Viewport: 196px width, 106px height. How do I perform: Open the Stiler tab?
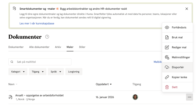[x=82, y=47]
